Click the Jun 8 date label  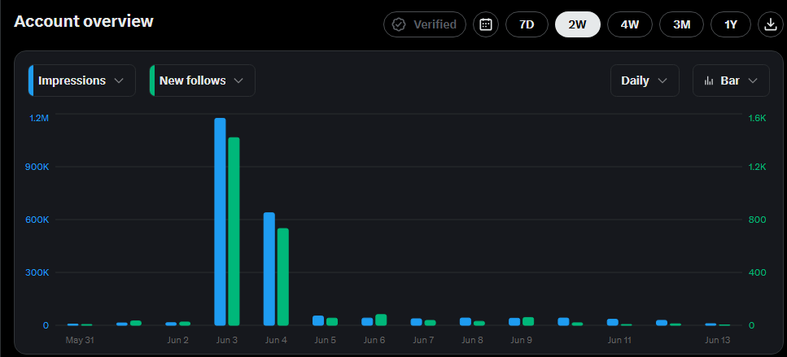pos(472,340)
